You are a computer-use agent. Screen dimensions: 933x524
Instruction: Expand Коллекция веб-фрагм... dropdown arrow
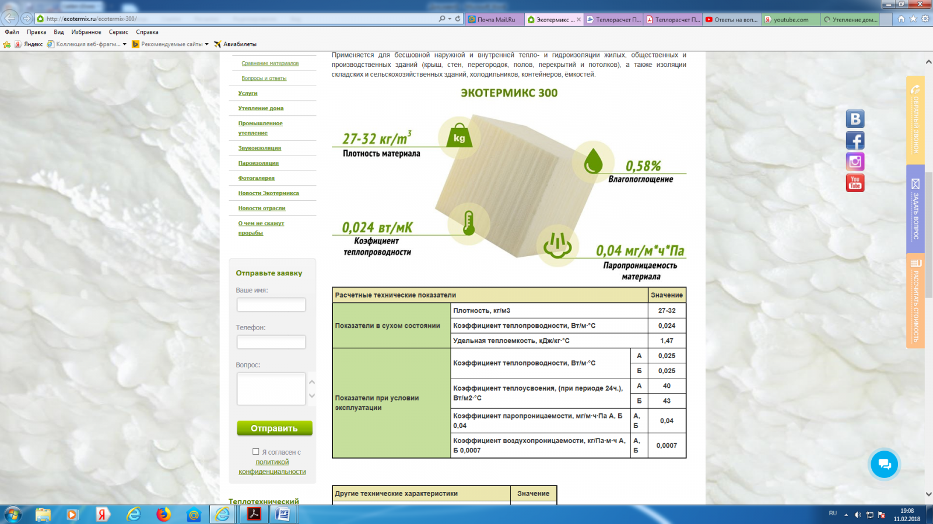point(125,44)
